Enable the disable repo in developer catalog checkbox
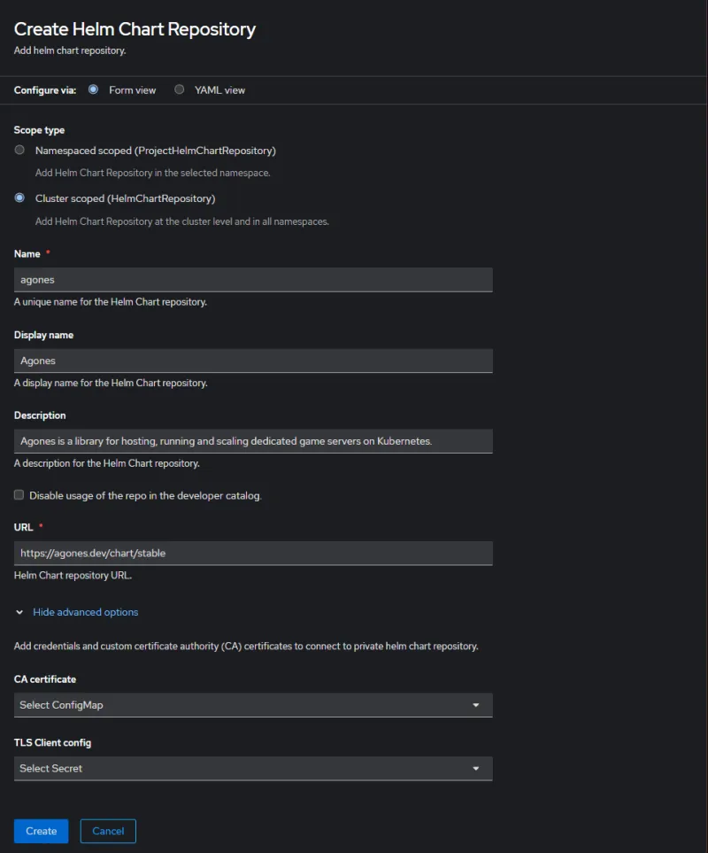Screen dimensions: 708x853 coord(19,494)
